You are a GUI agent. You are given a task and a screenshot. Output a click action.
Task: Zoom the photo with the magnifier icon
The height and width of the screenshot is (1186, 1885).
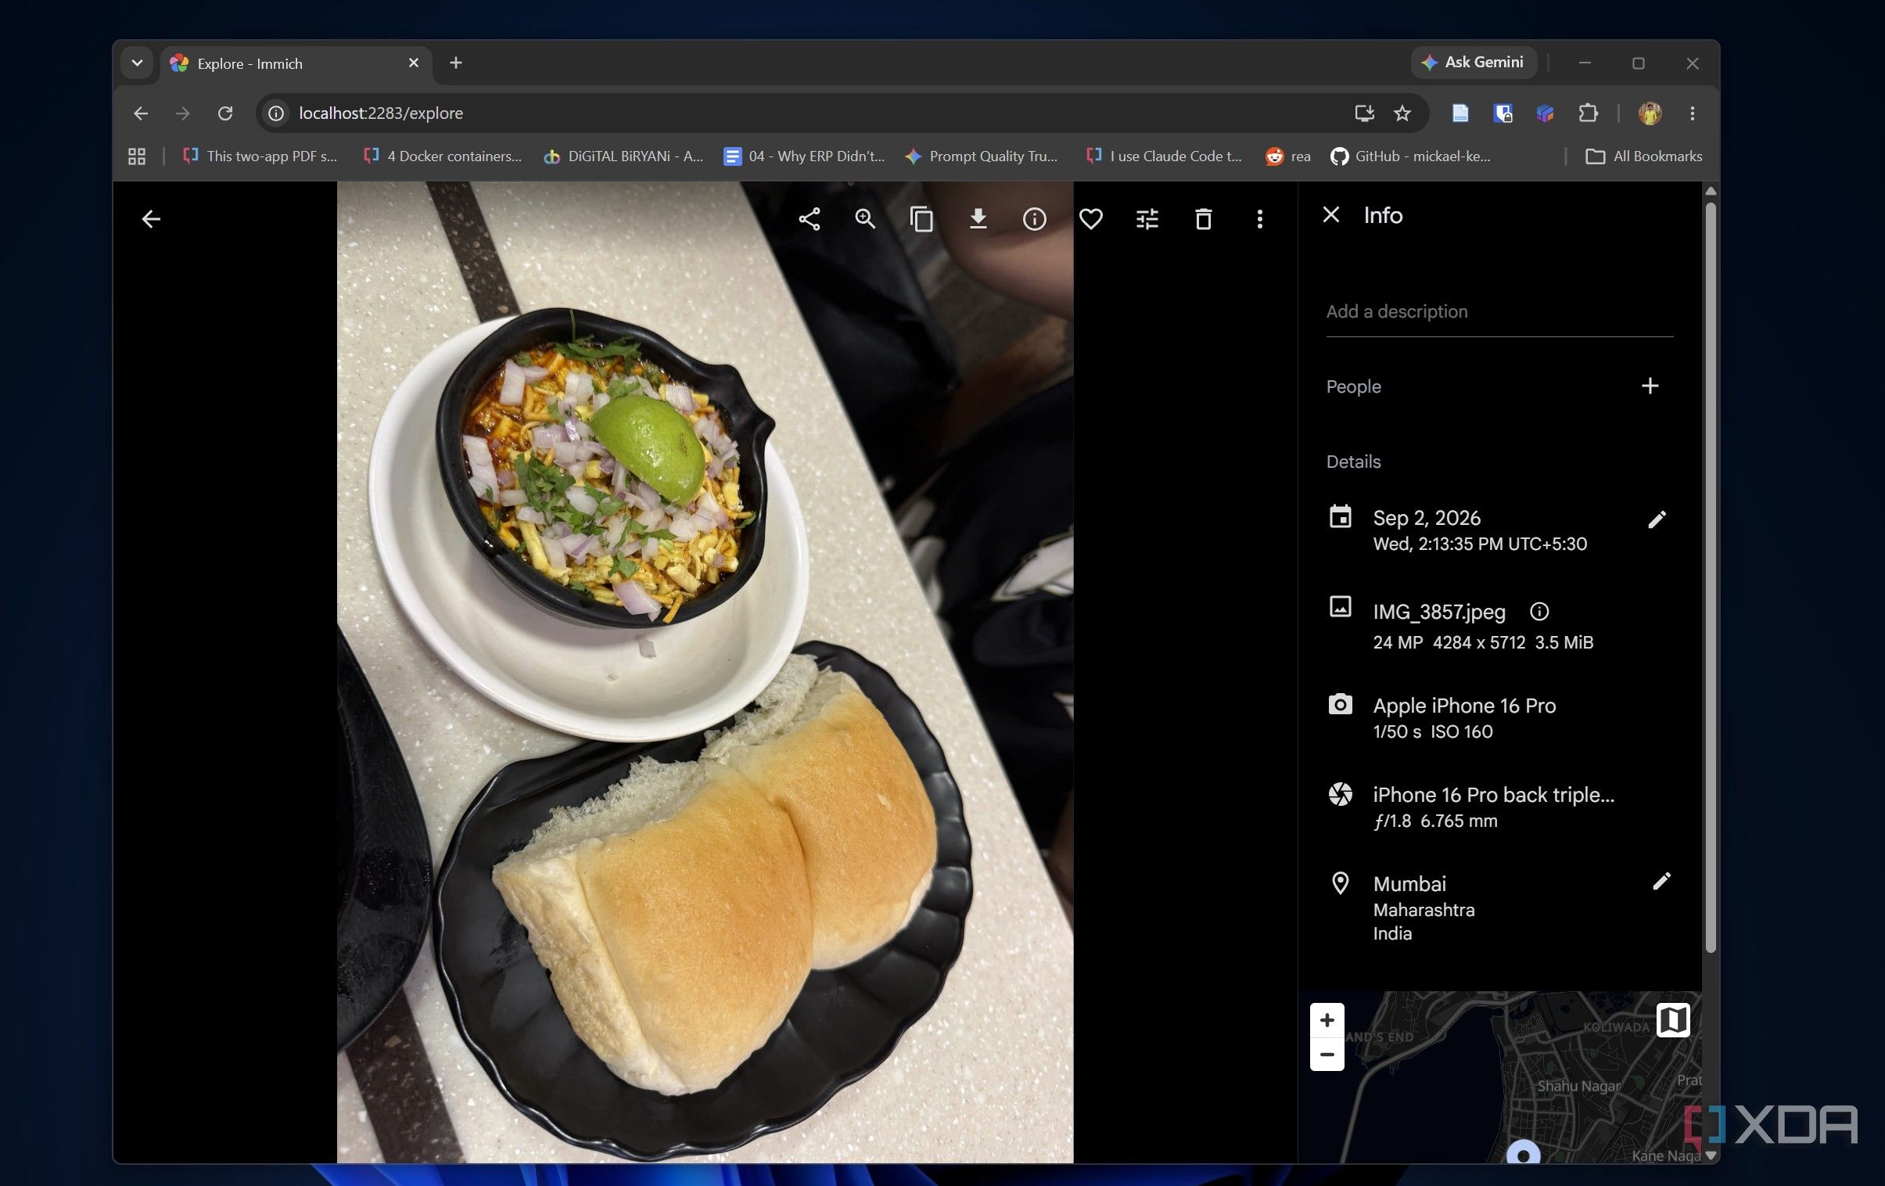point(865,219)
